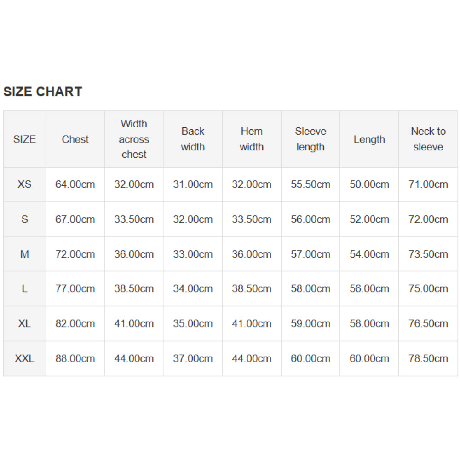Viewport: 460px width, 460px height.
Task: Select the XXL size row label
Action: (x=25, y=358)
